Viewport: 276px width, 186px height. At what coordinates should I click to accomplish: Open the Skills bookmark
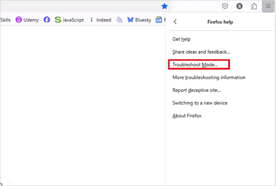click(x=6, y=20)
